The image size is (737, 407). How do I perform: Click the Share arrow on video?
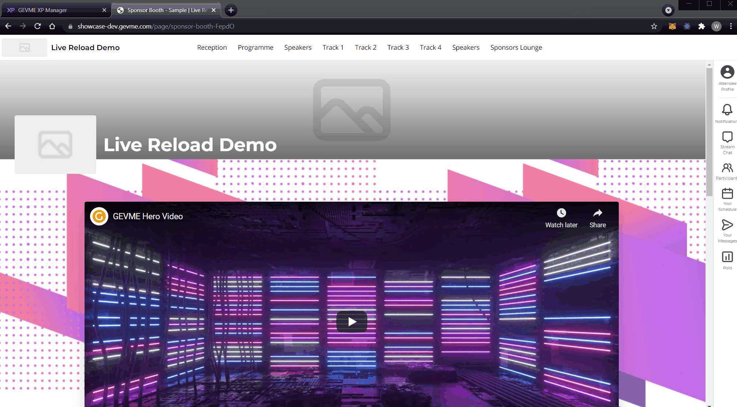tap(597, 213)
